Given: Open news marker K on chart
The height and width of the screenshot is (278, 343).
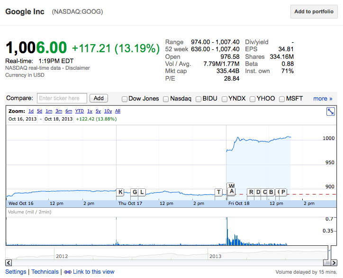Looking at the screenshot, I should pos(120,192).
